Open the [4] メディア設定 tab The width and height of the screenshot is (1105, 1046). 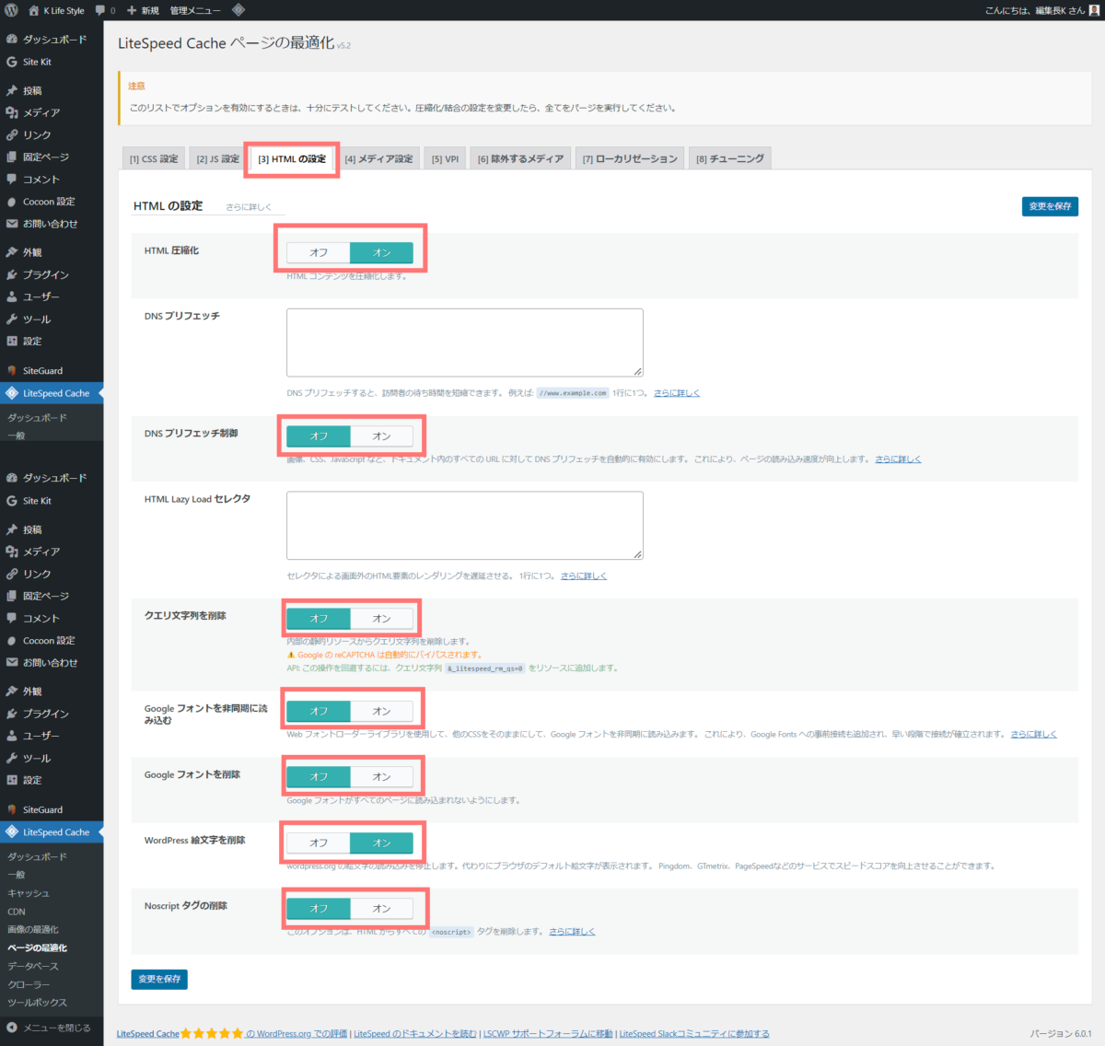tap(378, 159)
